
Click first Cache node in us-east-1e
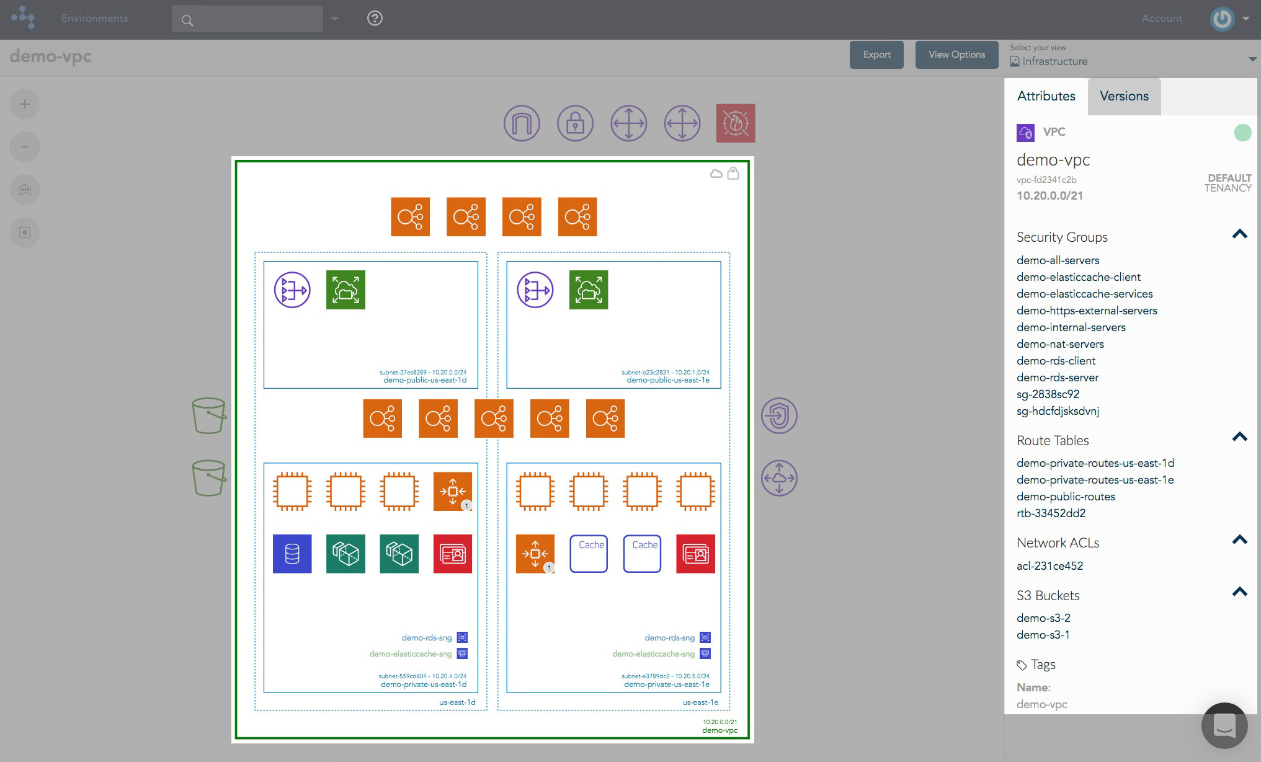point(589,554)
